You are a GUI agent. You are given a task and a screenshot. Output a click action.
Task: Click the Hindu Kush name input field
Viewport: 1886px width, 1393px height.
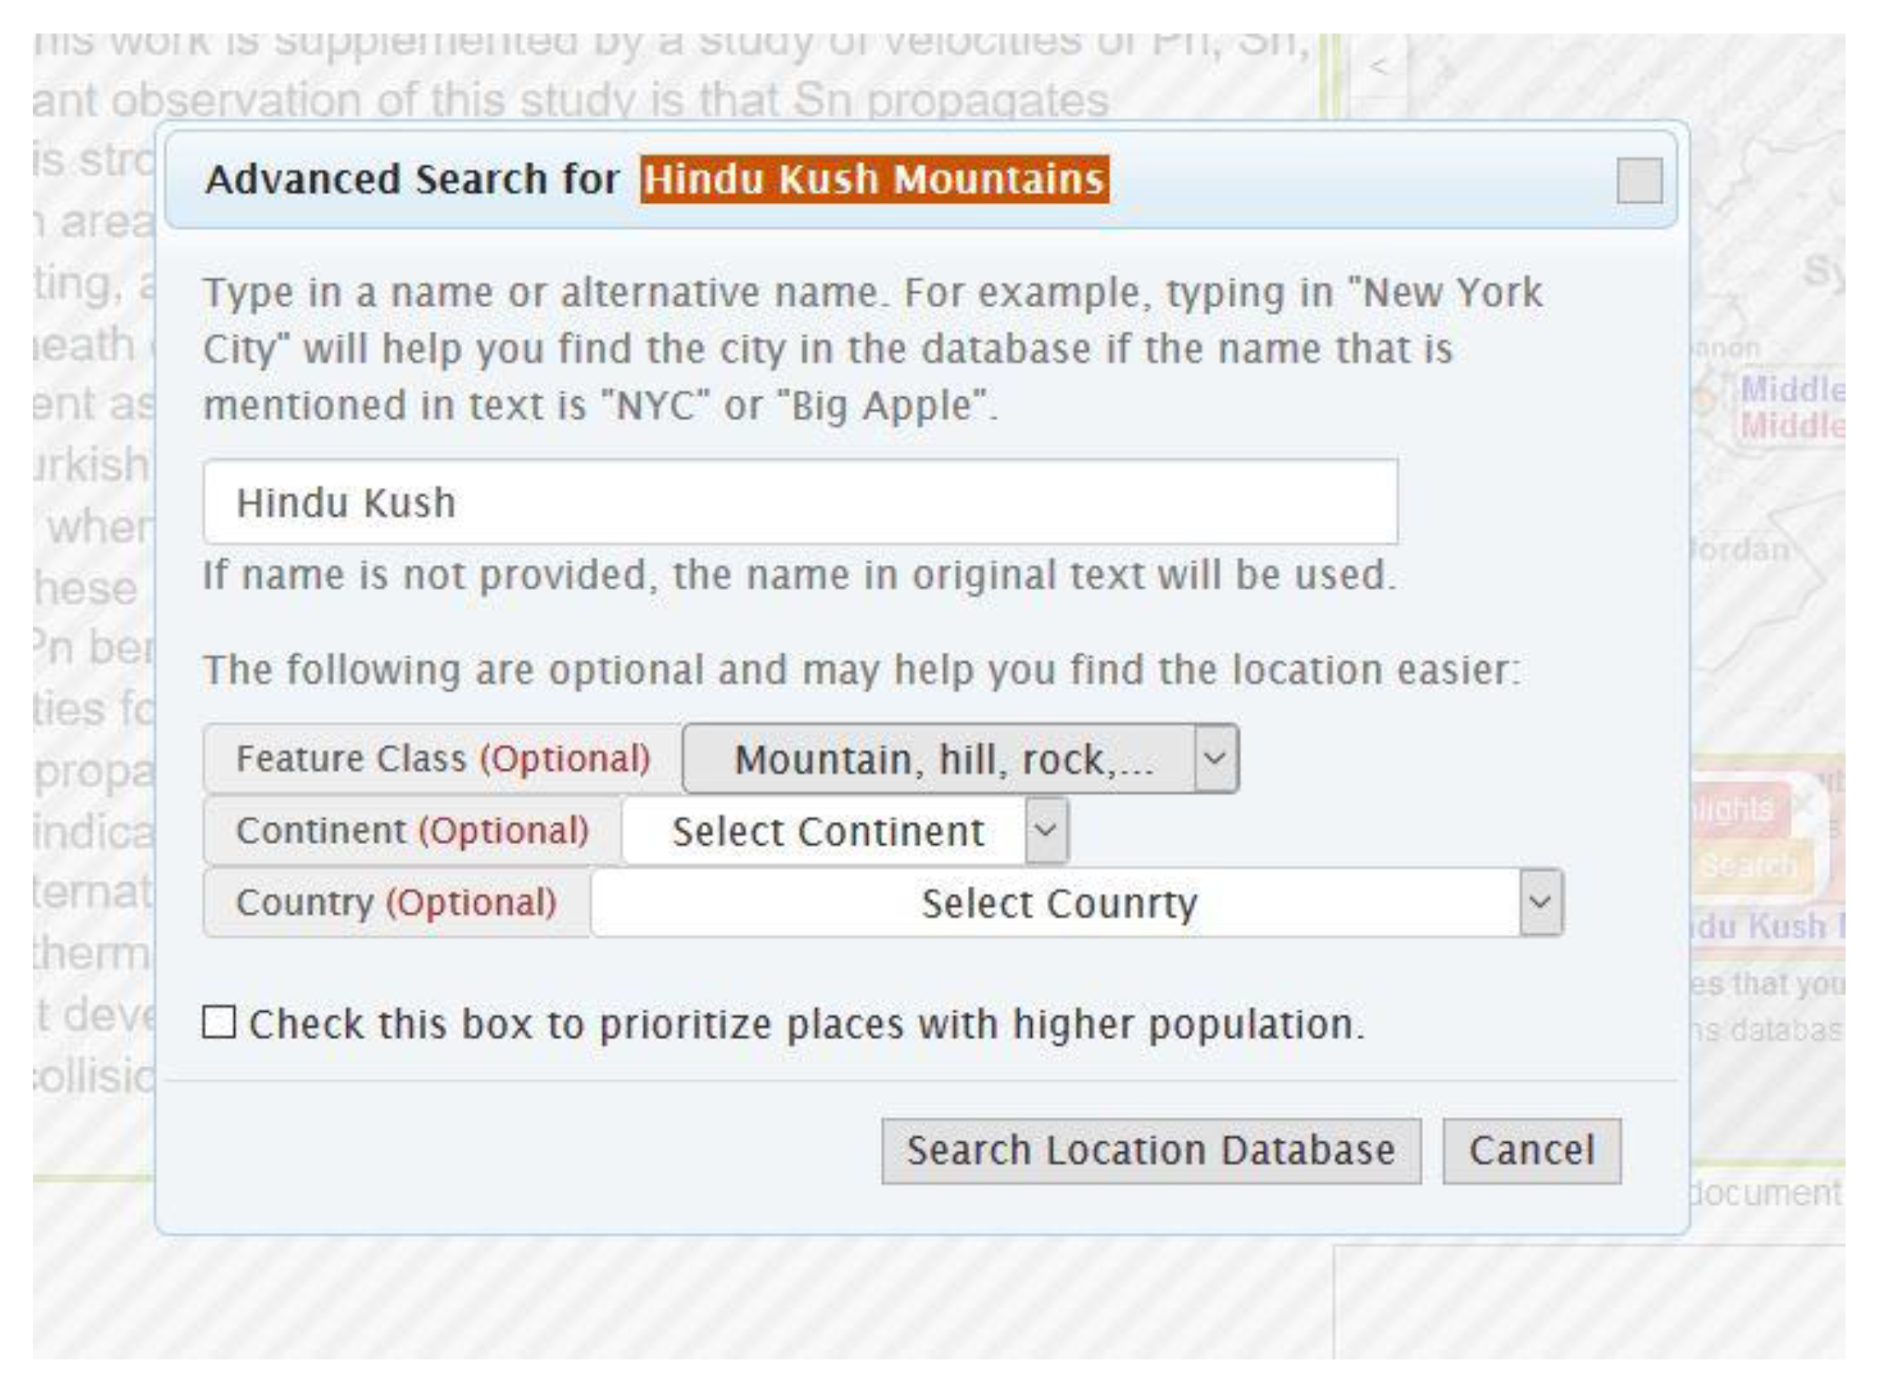click(x=799, y=502)
